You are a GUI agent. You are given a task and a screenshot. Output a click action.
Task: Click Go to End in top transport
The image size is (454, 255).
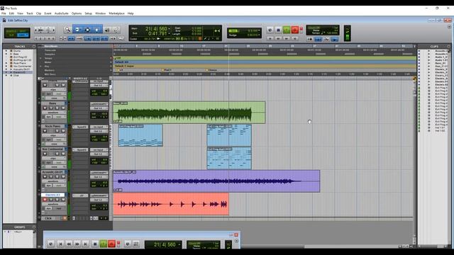[295, 38]
